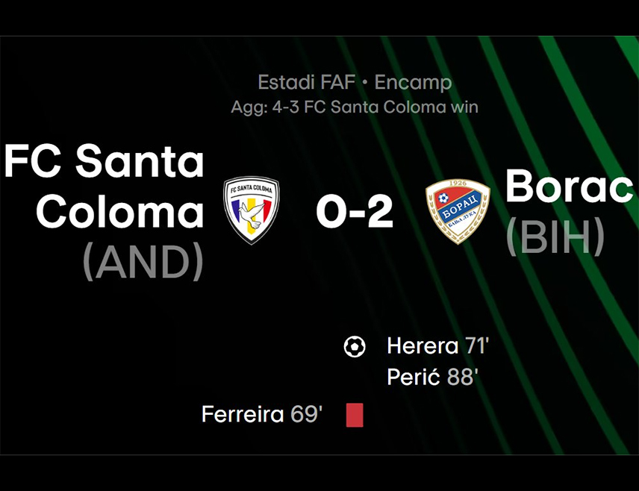Viewport: 639px width, 491px height.
Task: Click the aggregate 4-3 result line
Action: (355, 107)
